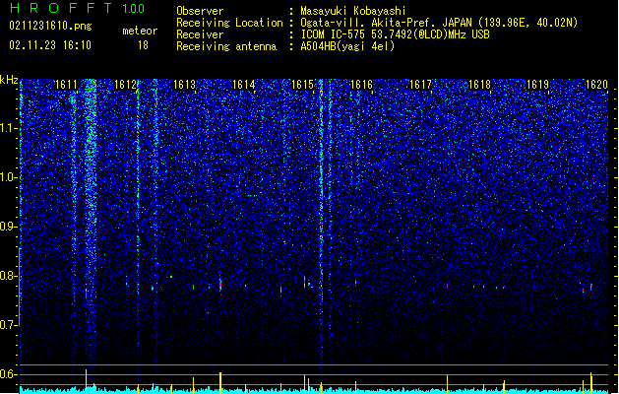
Task: Click the 1.1 frequency axis label
Action: pyautogui.click(x=9, y=128)
